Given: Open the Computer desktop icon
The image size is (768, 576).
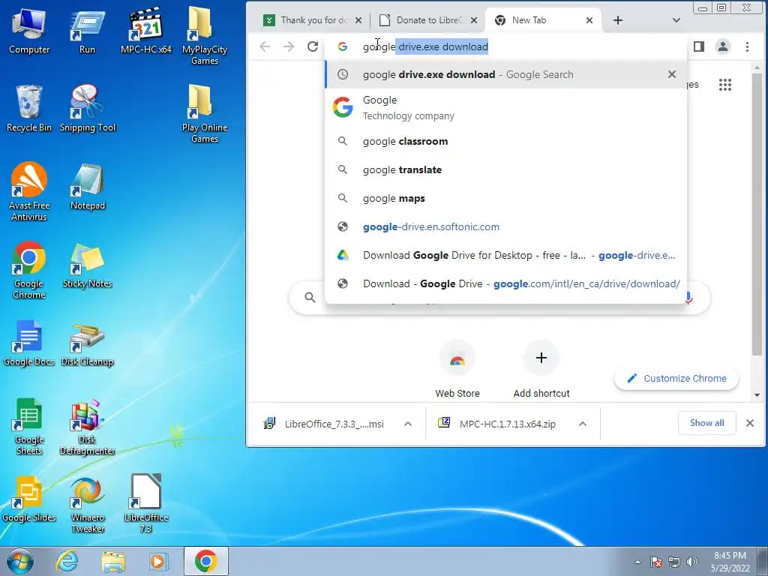Looking at the screenshot, I should pyautogui.click(x=29, y=31).
